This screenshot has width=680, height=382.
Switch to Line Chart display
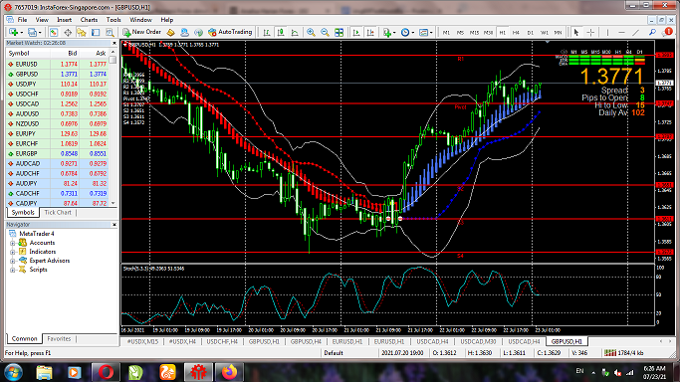click(x=295, y=32)
